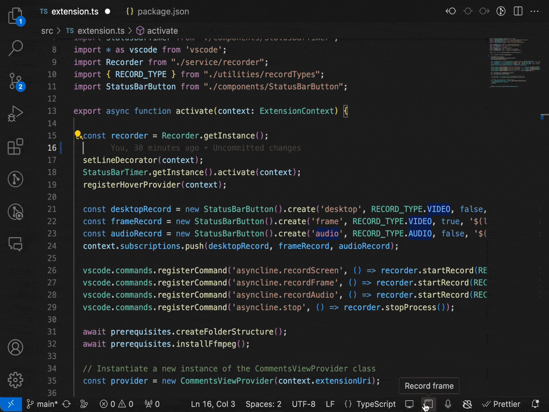Click the Record frame icon in the status bar

(428, 404)
